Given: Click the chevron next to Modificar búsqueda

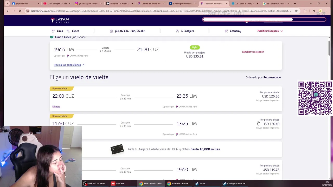Looking at the screenshot, I should (282, 31).
